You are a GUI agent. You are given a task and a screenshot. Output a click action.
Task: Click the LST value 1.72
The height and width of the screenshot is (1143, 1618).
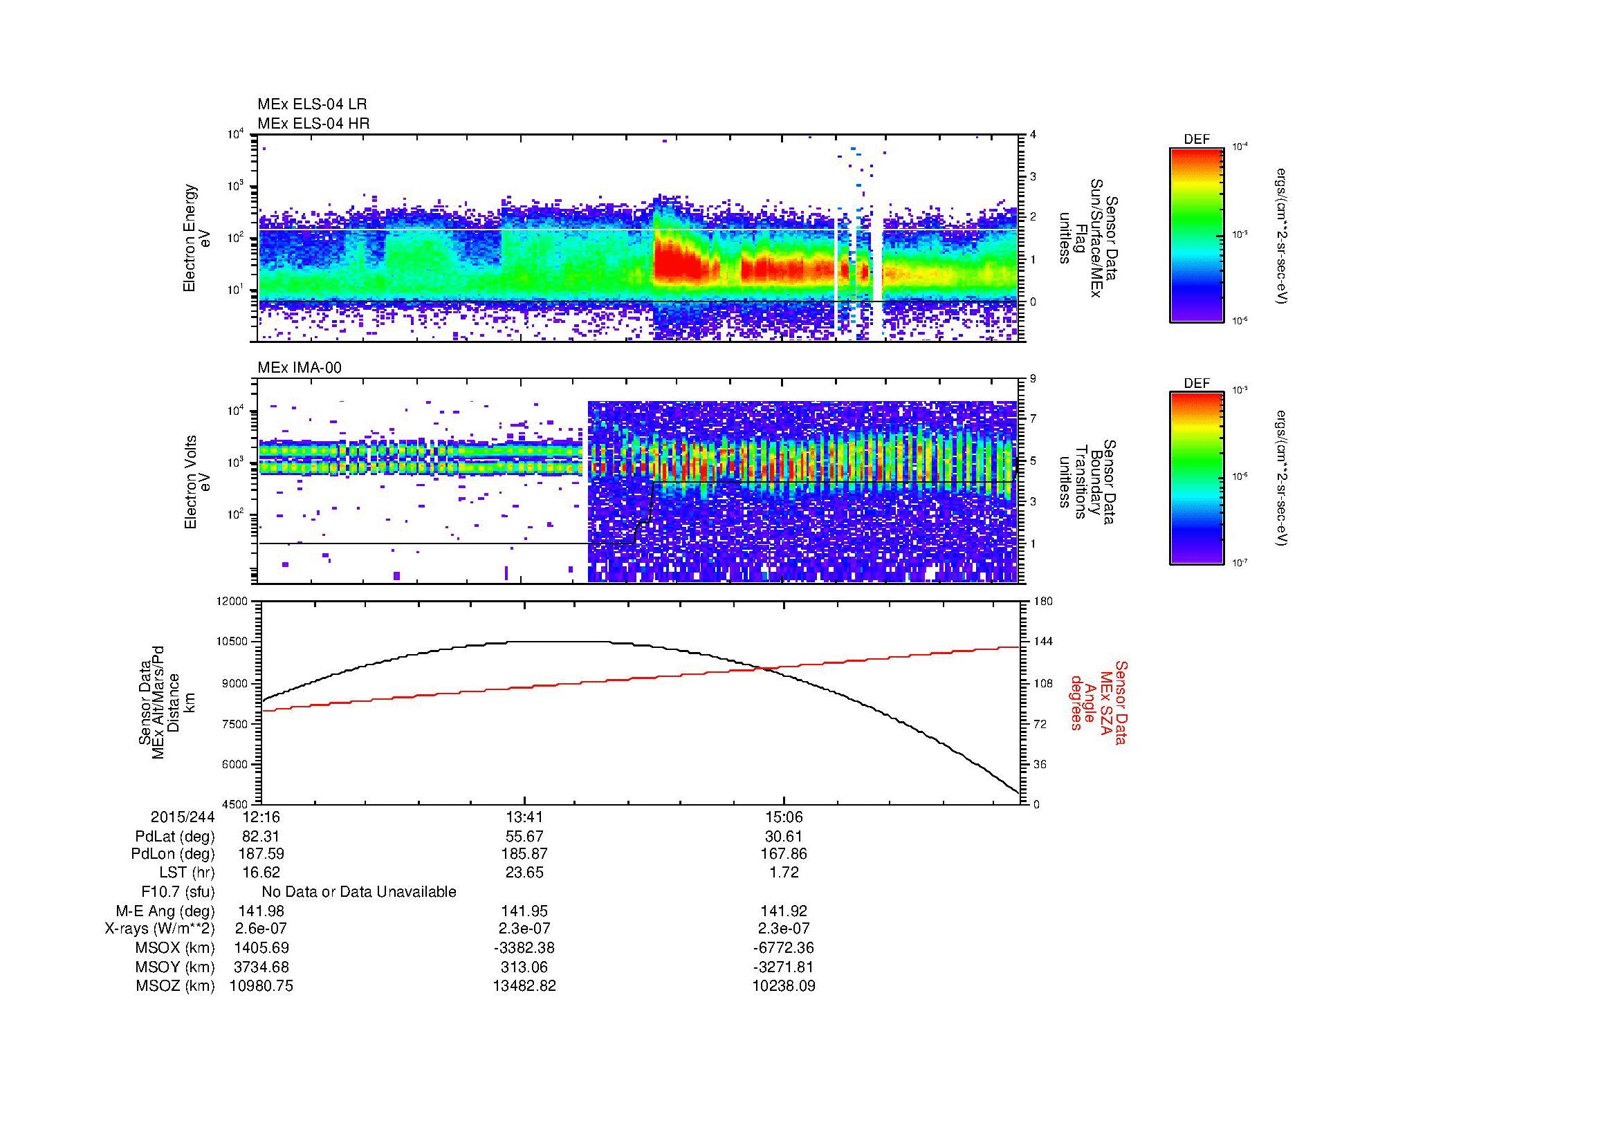coord(784,873)
